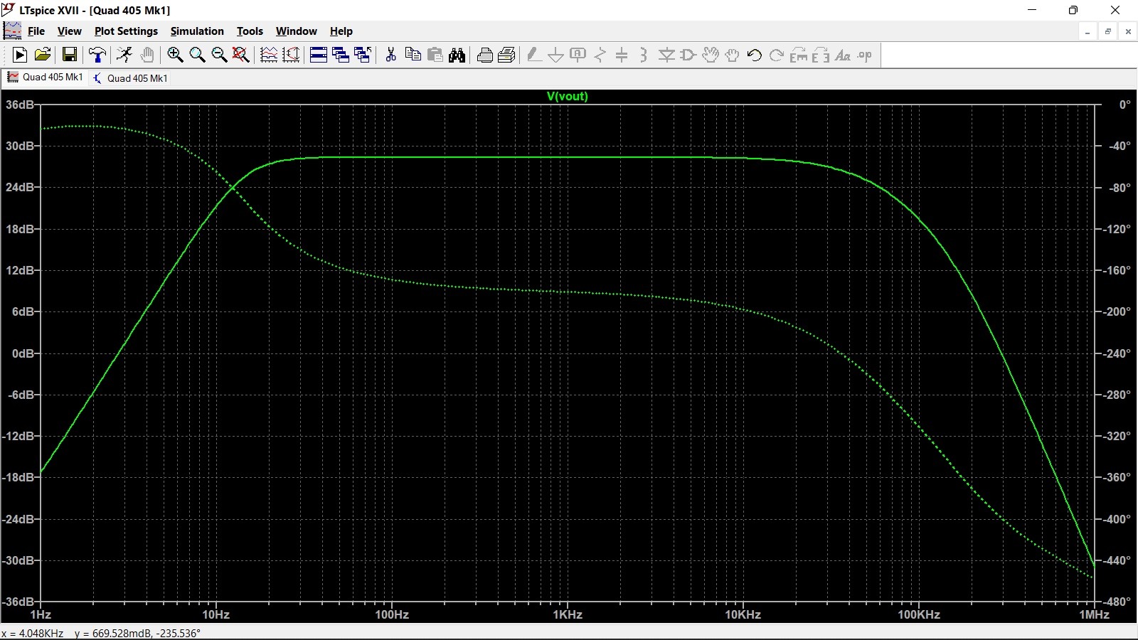Click the Paste clipboard icon

pyautogui.click(x=435, y=55)
